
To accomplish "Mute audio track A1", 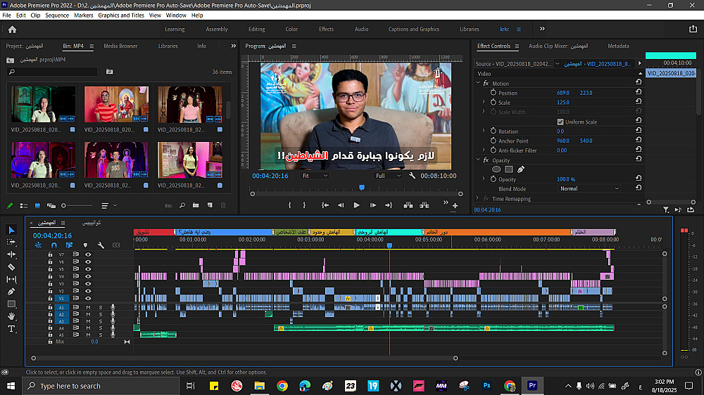I will (88, 307).
